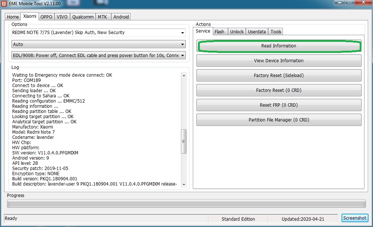The width and height of the screenshot is (373, 227).
Task: Click the 'Model: Redmi Note 7' log line
Action: [33, 132]
